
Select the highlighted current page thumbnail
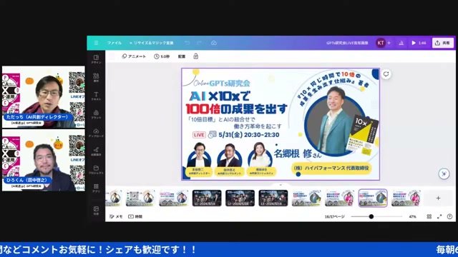pos(373,198)
